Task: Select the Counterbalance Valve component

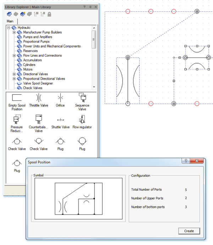Action: coord(39,124)
